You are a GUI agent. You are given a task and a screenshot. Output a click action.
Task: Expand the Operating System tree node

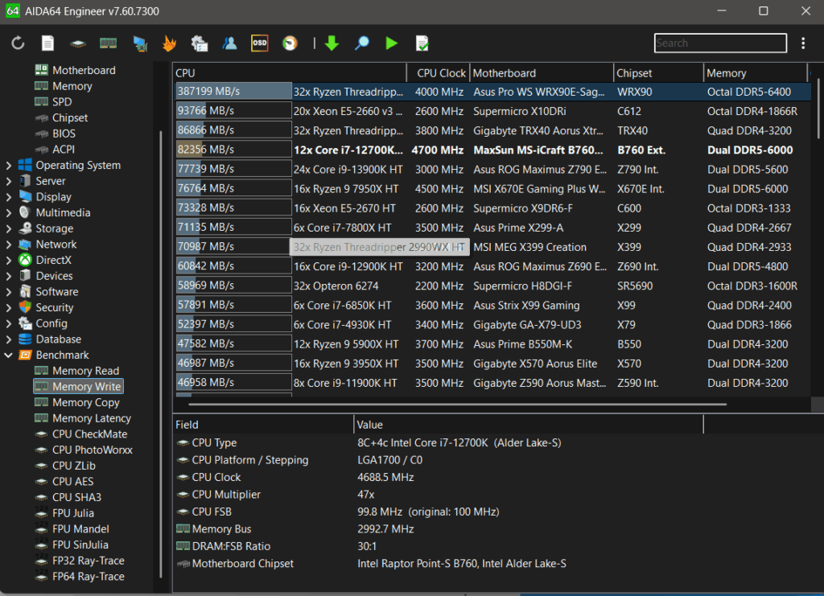9,166
